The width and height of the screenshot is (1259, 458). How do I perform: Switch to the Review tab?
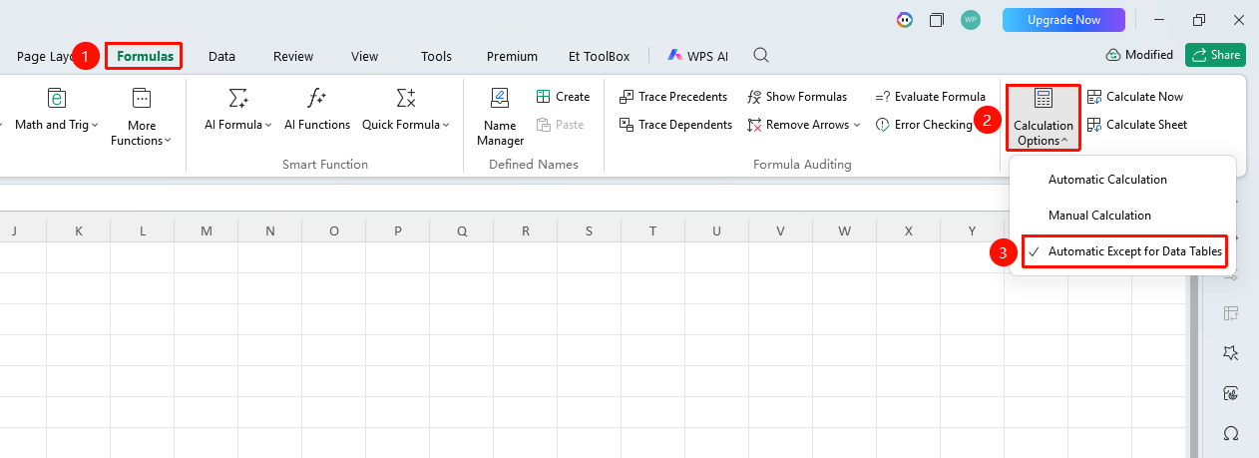tap(293, 56)
